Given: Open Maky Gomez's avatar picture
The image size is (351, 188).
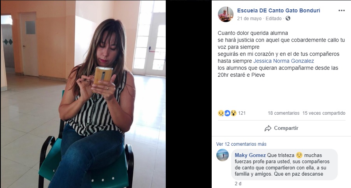Looking at the screenshot, I should pyautogui.click(x=223, y=155).
